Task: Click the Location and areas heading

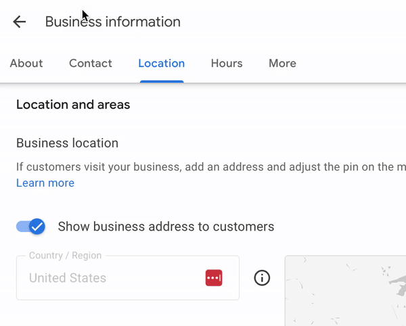Action: click(x=73, y=105)
